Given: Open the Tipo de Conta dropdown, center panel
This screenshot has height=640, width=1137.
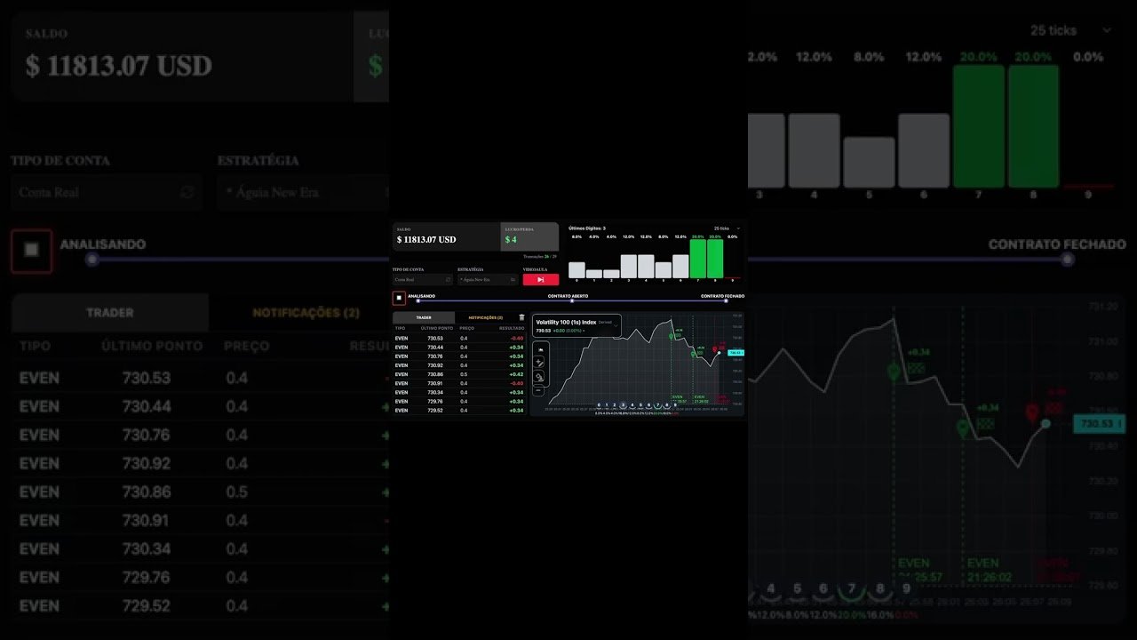Looking at the screenshot, I should coord(423,279).
